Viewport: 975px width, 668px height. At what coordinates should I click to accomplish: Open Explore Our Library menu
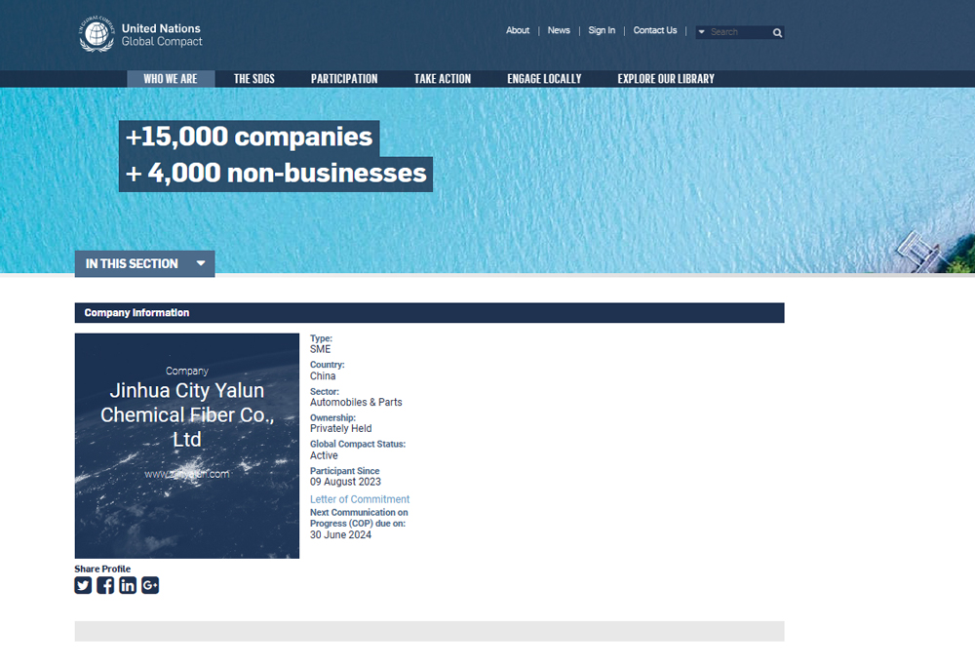tap(666, 79)
